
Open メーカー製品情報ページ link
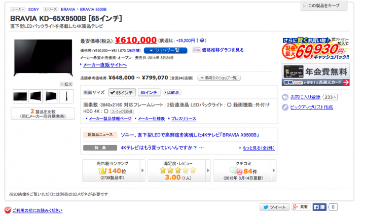pos(110,119)
